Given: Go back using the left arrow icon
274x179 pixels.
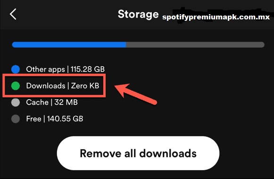Looking at the screenshot, I should pyautogui.click(x=13, y=14).
